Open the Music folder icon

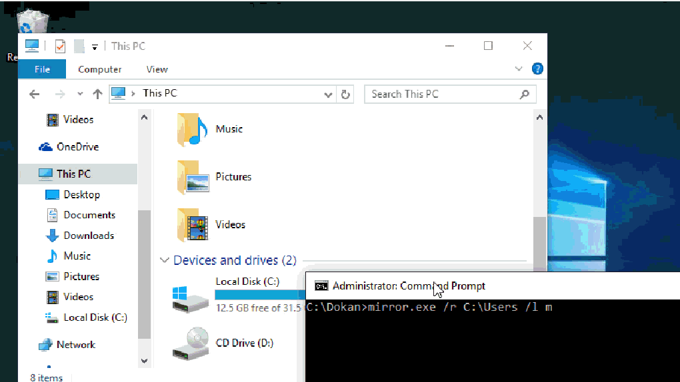192,129
